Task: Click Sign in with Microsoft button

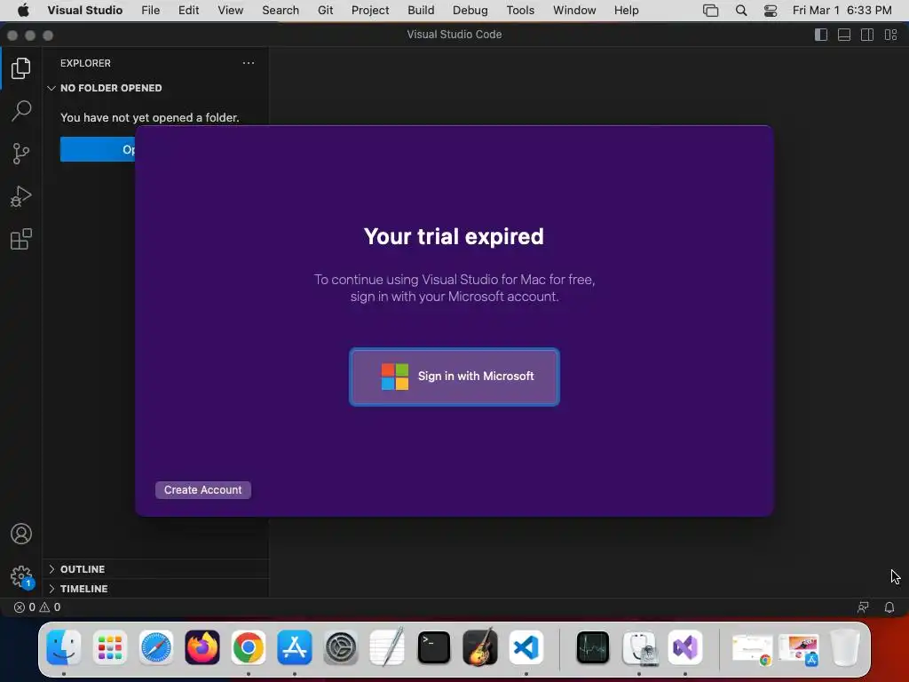Action: click(x=454, y=377)
